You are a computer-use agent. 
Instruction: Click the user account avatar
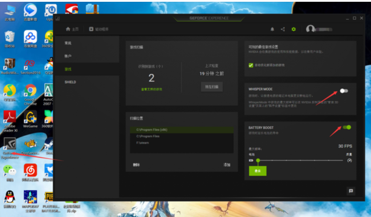pos(310,29)
